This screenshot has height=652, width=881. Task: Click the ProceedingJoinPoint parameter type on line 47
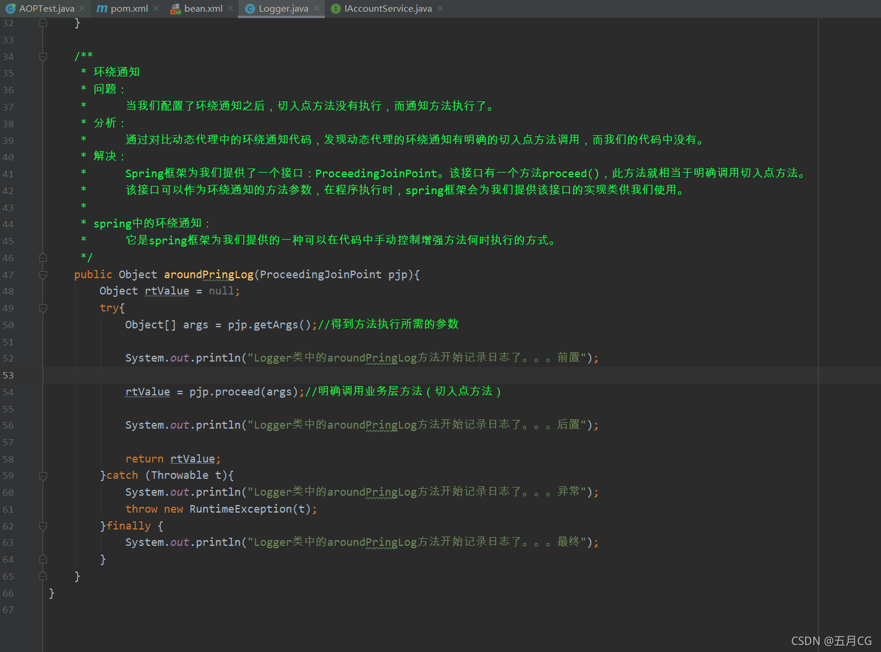point(321,275)
